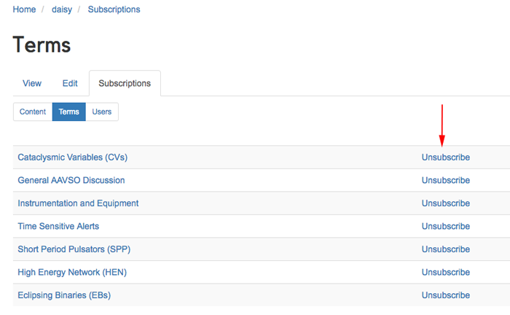
Task: Show Users subscriptions
Action: click(102, 112)
